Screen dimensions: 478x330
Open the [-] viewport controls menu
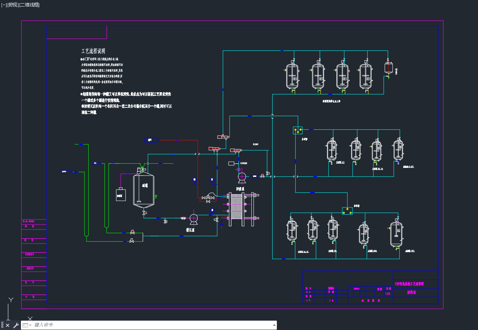(4, 5)
